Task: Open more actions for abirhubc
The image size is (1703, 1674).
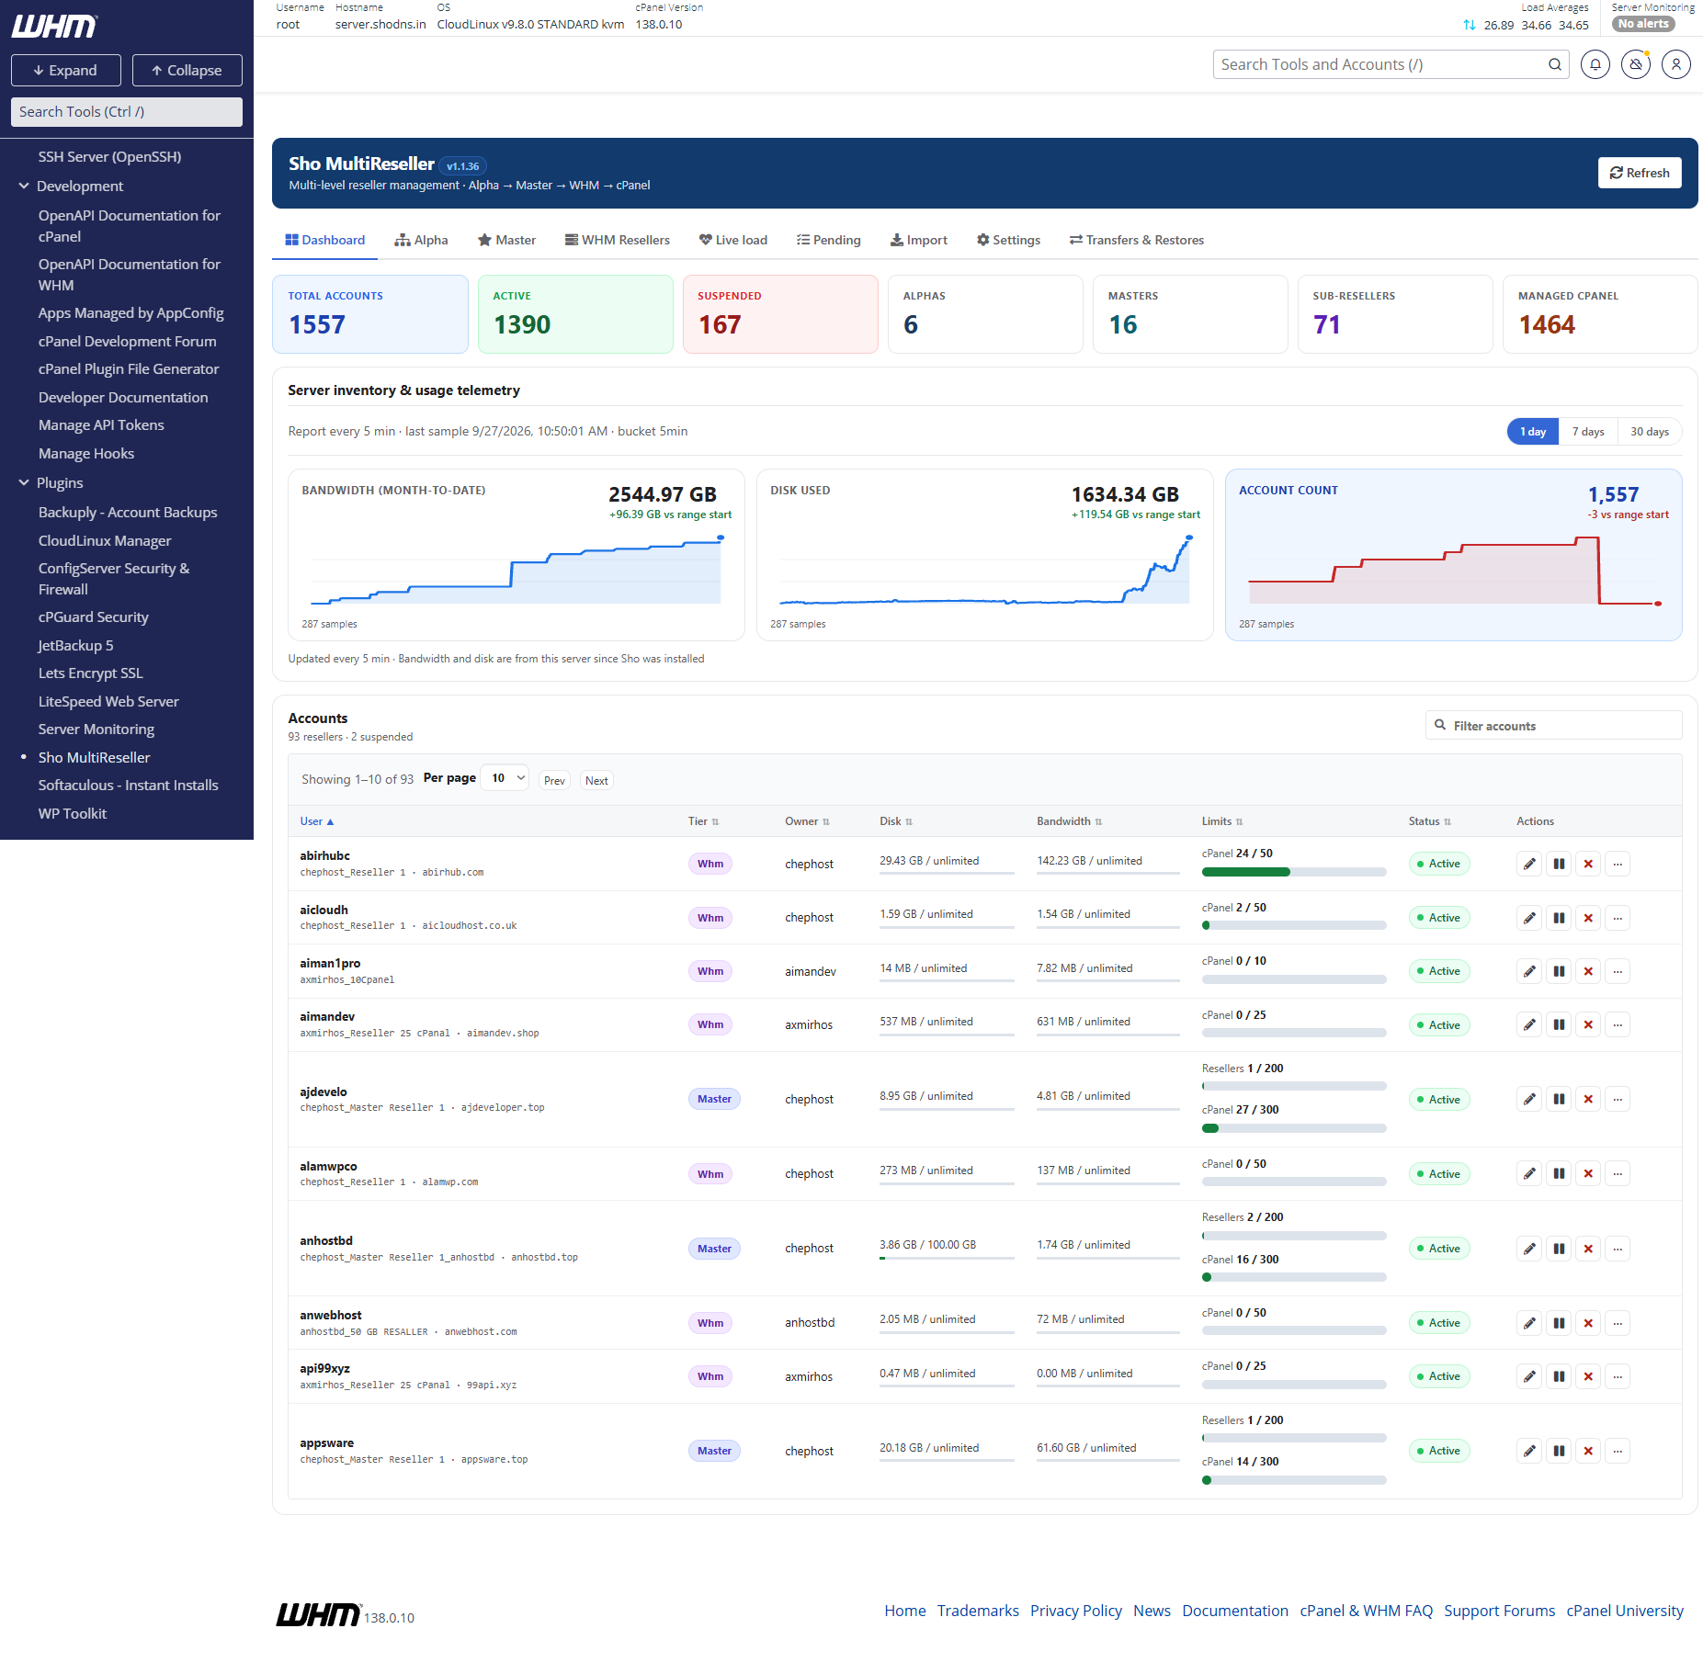Action: [x=1618, y=864]
